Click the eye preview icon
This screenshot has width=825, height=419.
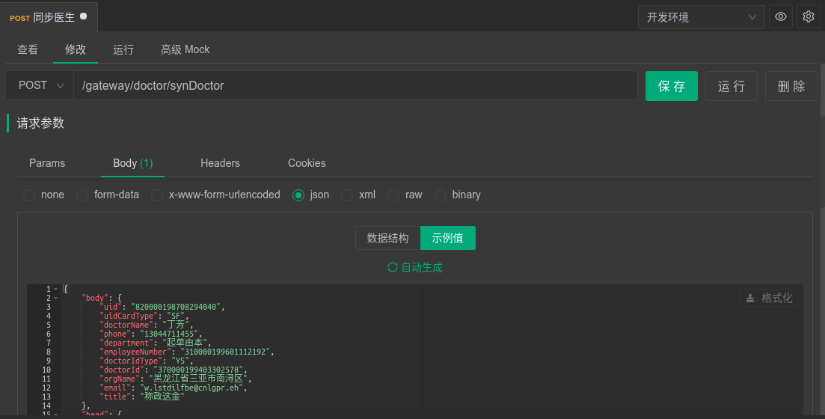point(781,16)
